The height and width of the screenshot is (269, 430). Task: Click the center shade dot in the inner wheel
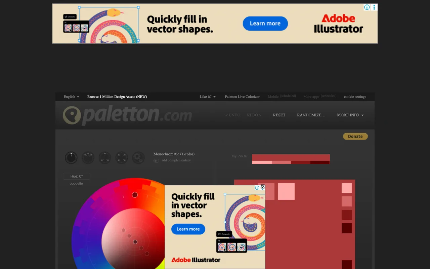135,242
